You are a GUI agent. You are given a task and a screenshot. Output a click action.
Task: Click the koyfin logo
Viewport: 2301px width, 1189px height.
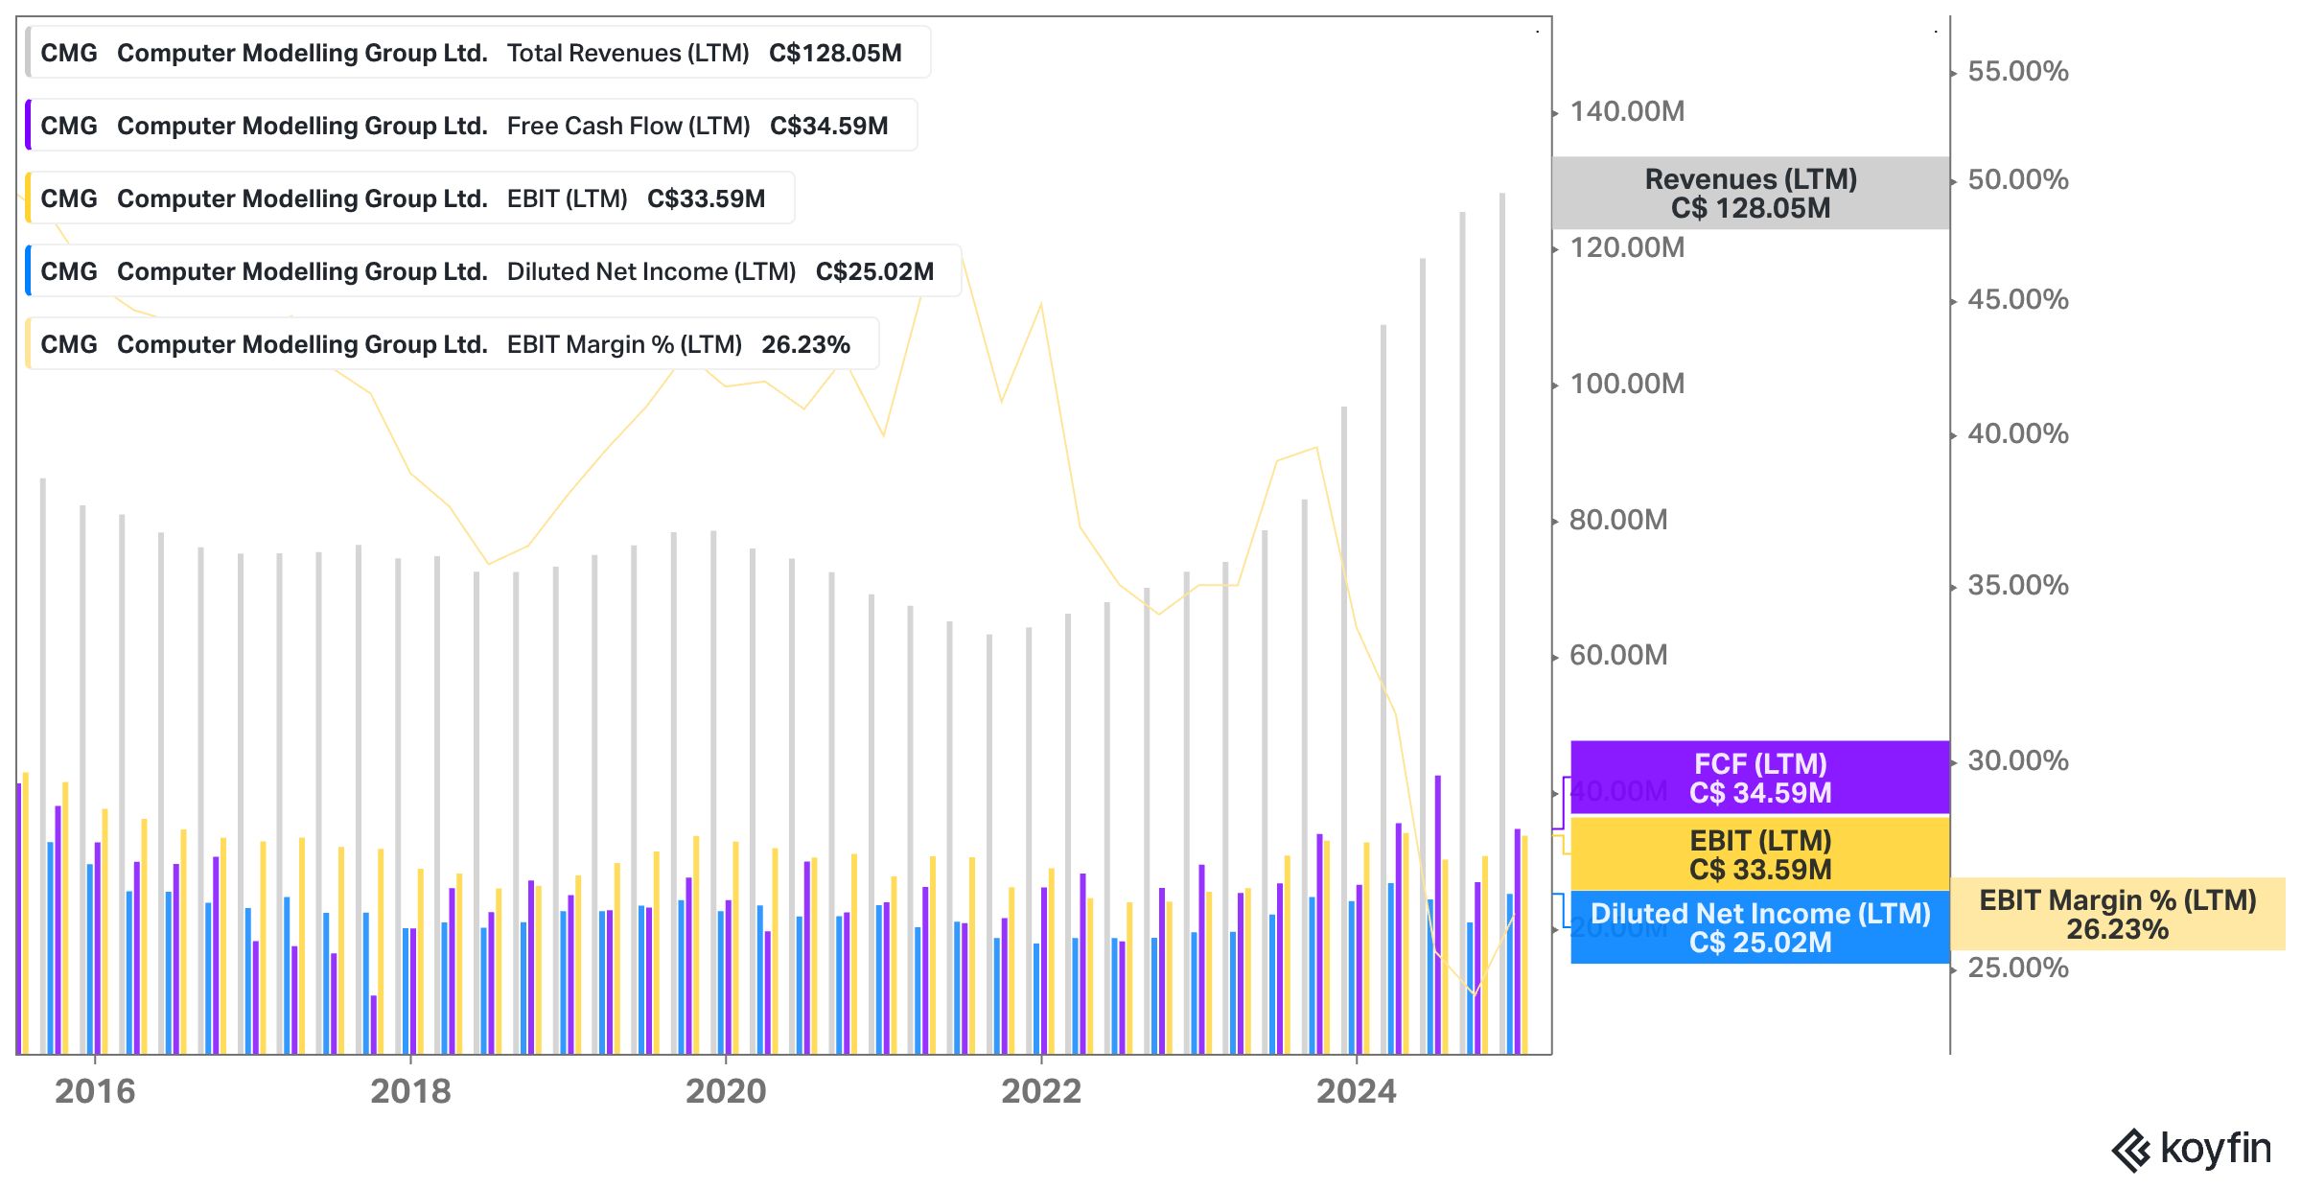pos(2191,1149)
